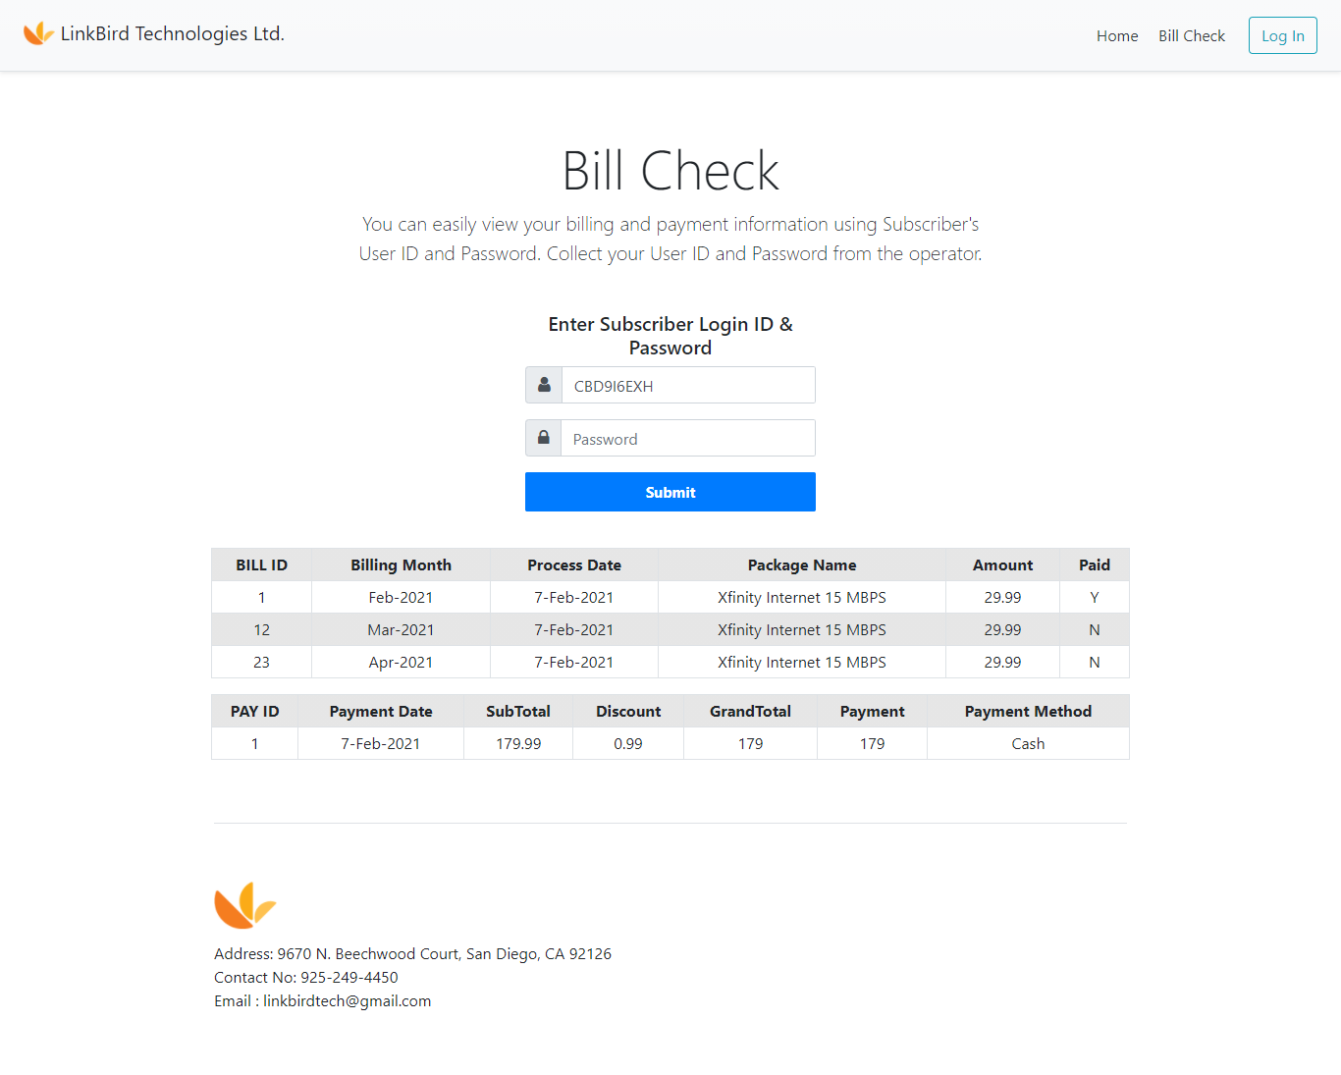This screenshot has height=1075, width=1341.
Task: Click the user icon beside the login field
Action: point(544,385)
